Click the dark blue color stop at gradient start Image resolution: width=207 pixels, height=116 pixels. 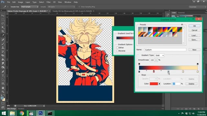[139, 72]
